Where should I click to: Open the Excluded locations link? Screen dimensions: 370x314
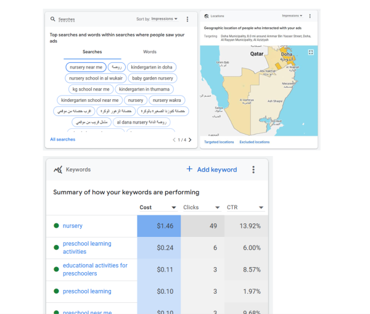tap(254, 142)
